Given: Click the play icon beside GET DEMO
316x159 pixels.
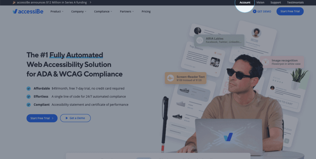Looking at the screenshot, I should [254, 11].
